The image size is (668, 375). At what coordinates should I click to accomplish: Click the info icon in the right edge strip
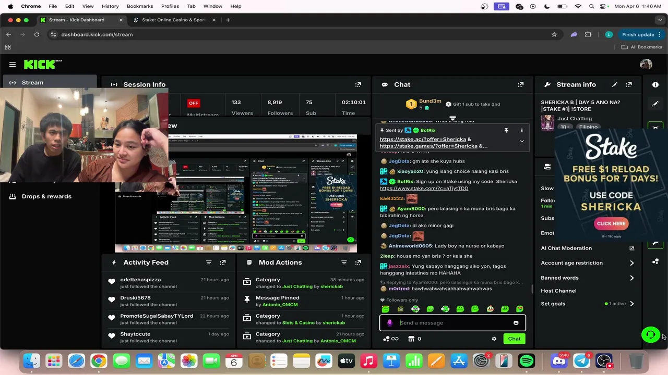(x=655, y=84)
